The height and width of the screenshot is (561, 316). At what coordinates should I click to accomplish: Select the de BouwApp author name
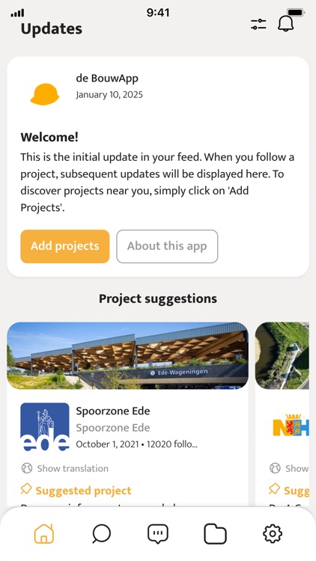[107, 78]
